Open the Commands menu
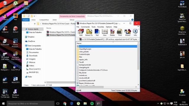Image resolution: width=189 pixels, height=106 pixels. 85,27
